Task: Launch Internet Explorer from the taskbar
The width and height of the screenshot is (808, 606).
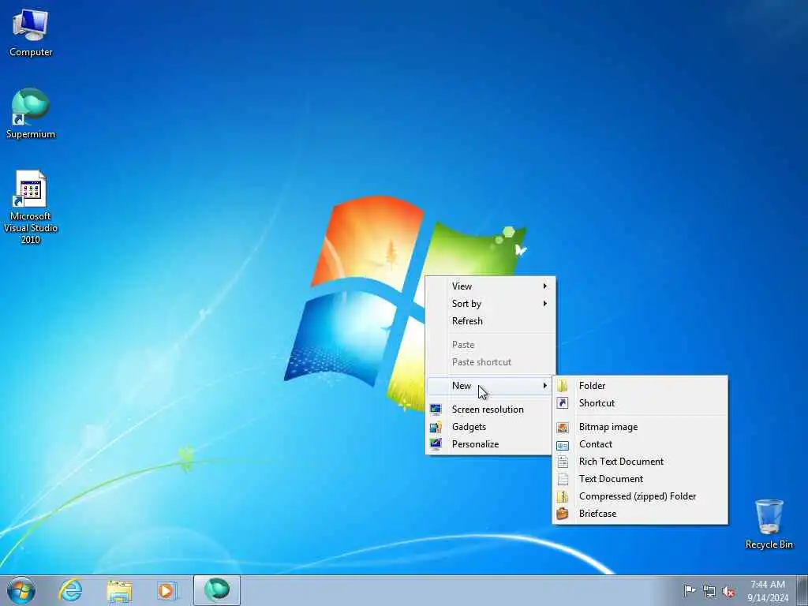Action: (x=70, y=590)
